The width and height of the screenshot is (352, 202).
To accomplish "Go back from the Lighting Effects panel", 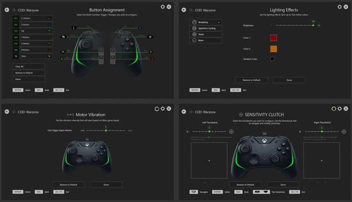I will (184, 10).
